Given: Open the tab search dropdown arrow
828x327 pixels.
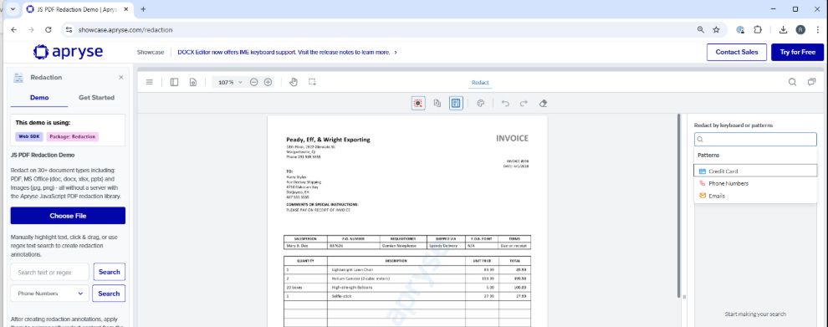Looking at the screenshot, I should pos(13,9).
